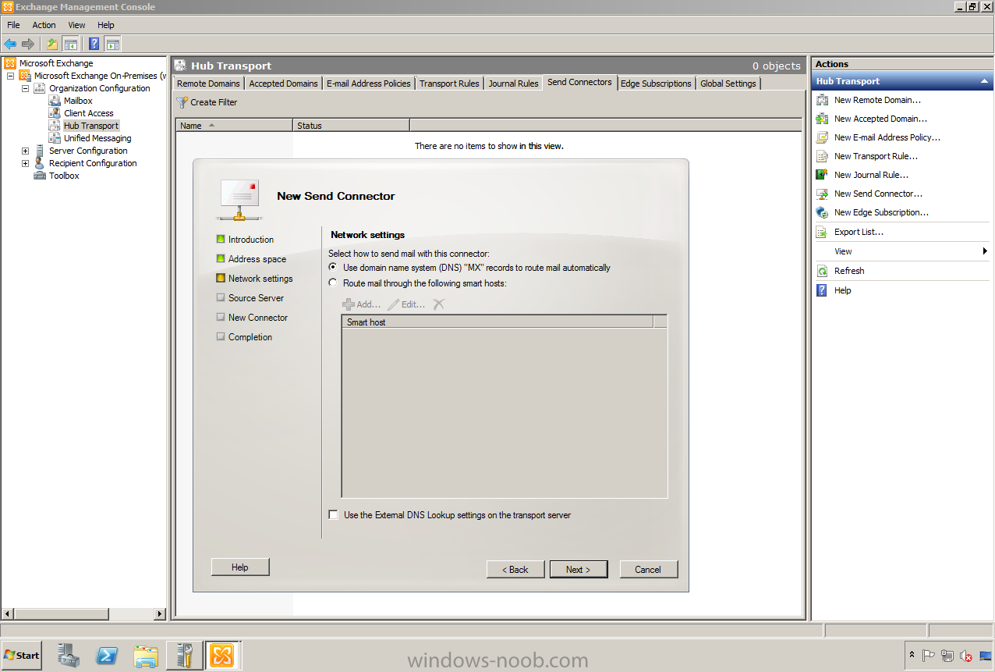Select Mailbox under Organization Configuration

[78, 101]
